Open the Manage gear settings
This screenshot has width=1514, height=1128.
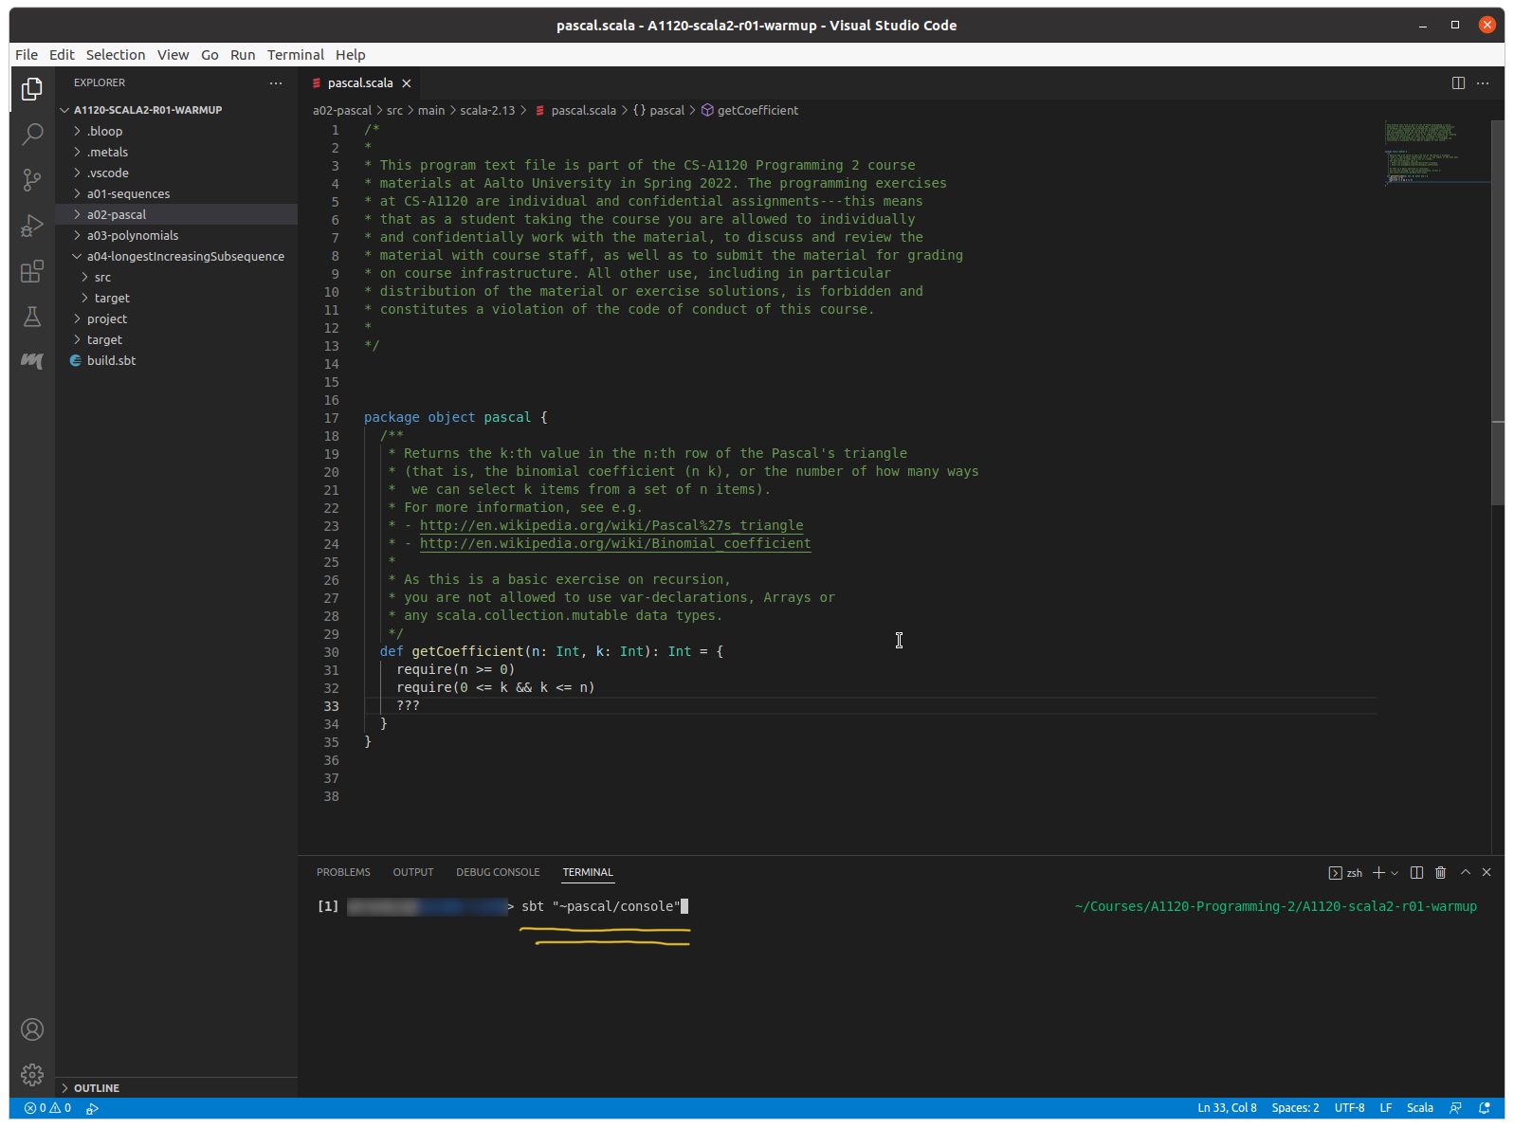click(32, 1074)
